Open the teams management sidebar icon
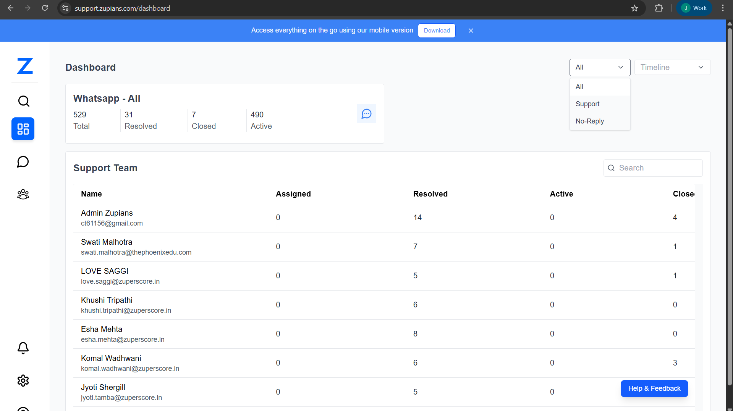733x411 pixels. point(23,194)
